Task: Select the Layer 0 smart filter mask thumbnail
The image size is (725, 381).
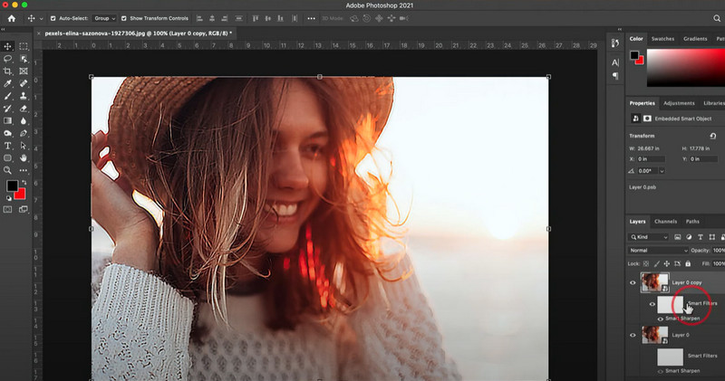Action: (670, 357)
